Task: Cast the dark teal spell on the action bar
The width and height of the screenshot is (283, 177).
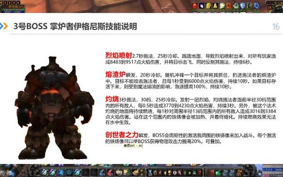Action: click(x=70, y=173)
